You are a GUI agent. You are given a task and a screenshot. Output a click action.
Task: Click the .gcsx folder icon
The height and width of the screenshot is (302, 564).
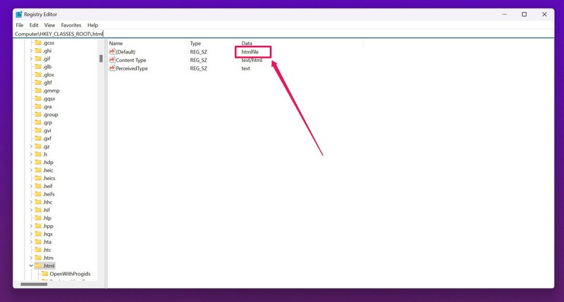pos(38,43)
